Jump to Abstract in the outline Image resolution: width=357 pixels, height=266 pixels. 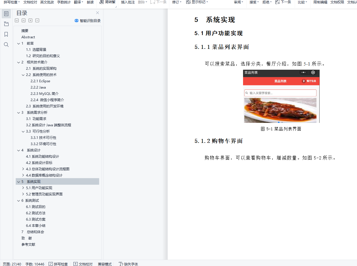point(28,37)
